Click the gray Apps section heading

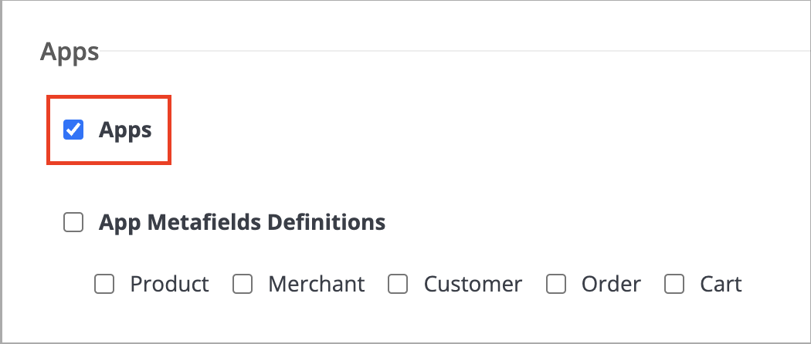pyautogui.click(x=70, y=52)
